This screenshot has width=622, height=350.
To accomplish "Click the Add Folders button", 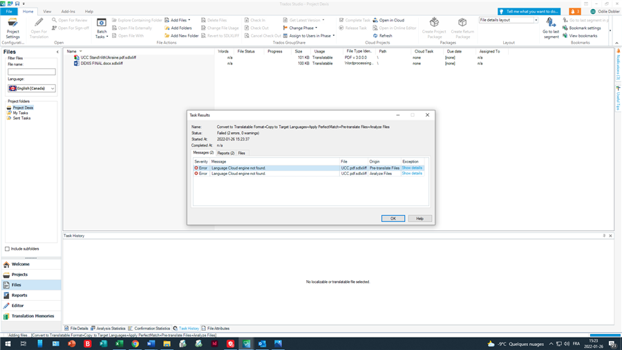I will click(178, 28).
